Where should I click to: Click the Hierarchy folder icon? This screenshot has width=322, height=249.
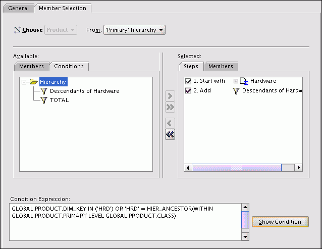(34, 81)
